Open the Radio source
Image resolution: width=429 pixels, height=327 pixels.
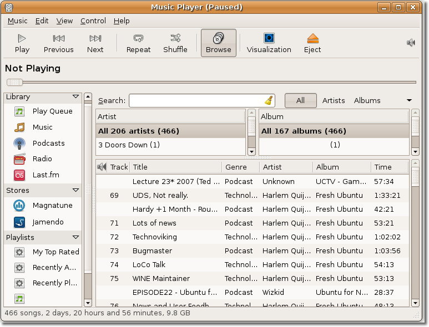[x=43, y=159]
